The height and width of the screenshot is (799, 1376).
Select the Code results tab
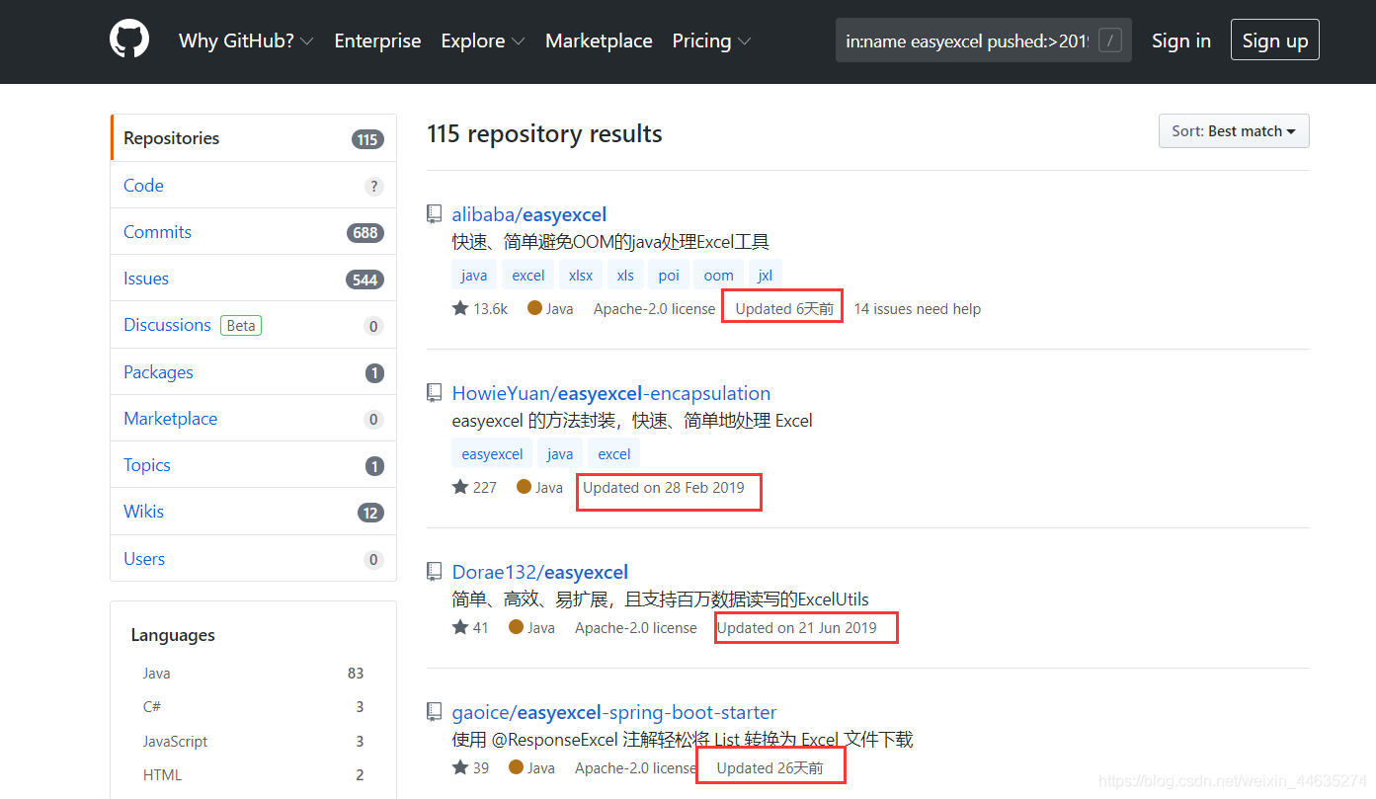[253, 185]
